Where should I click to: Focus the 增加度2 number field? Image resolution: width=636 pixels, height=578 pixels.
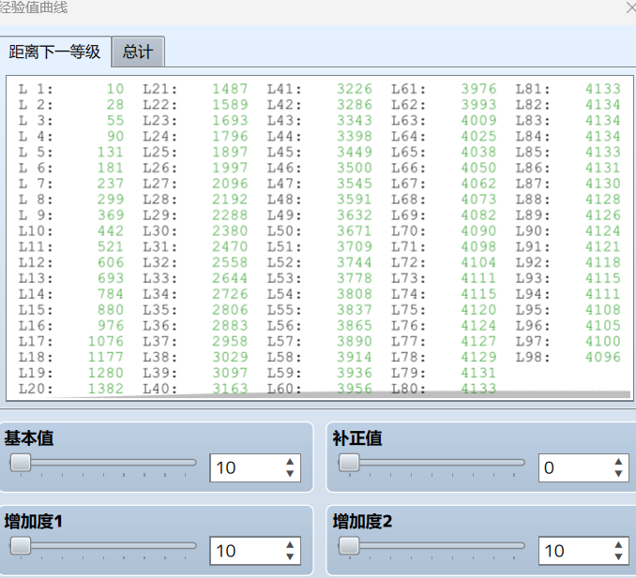point(583,551)
